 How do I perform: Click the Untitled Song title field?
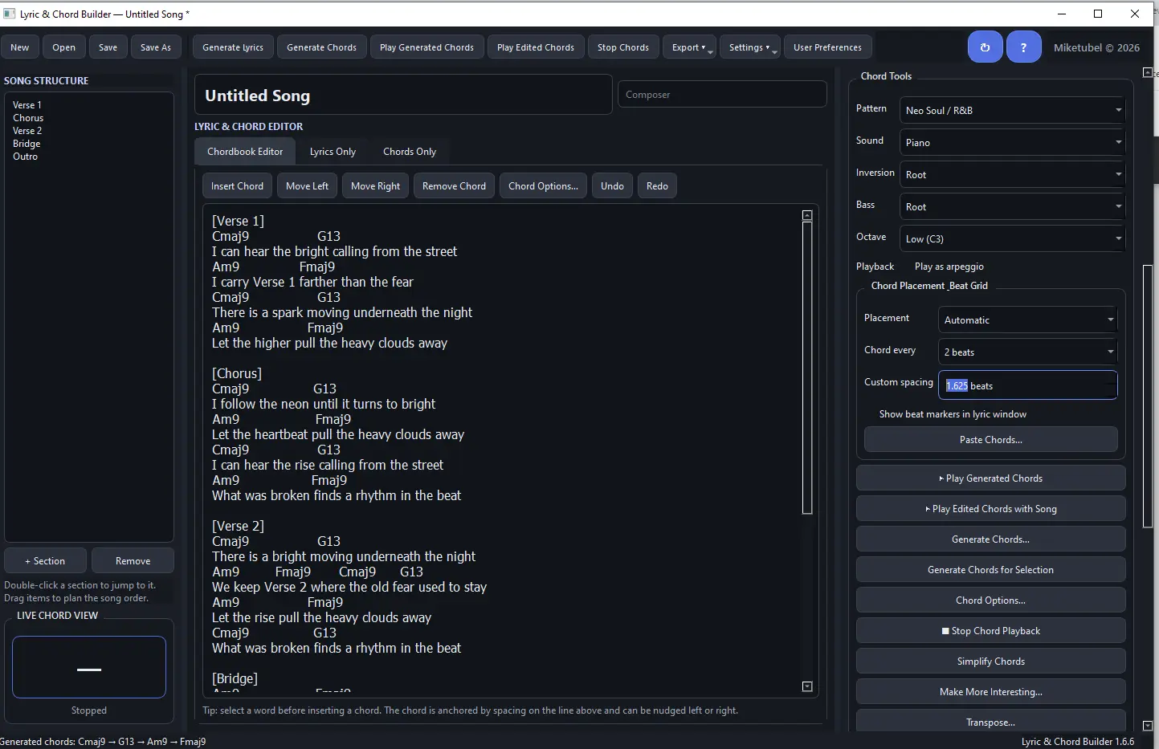pyautogui.click(x=403, y=95)
